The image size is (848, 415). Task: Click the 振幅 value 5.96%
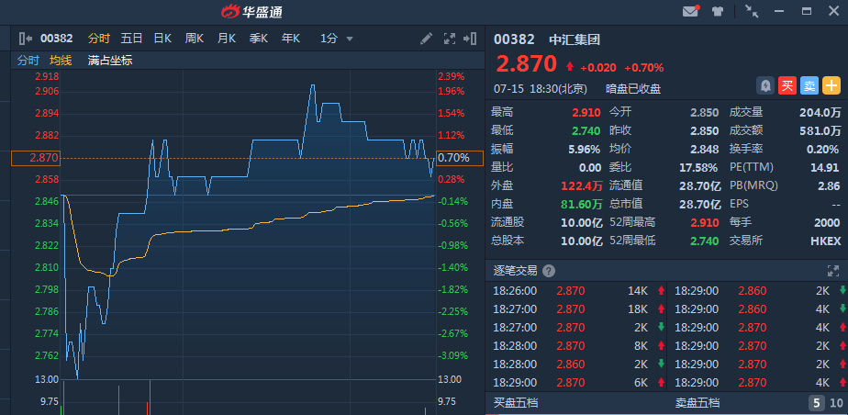584,150
